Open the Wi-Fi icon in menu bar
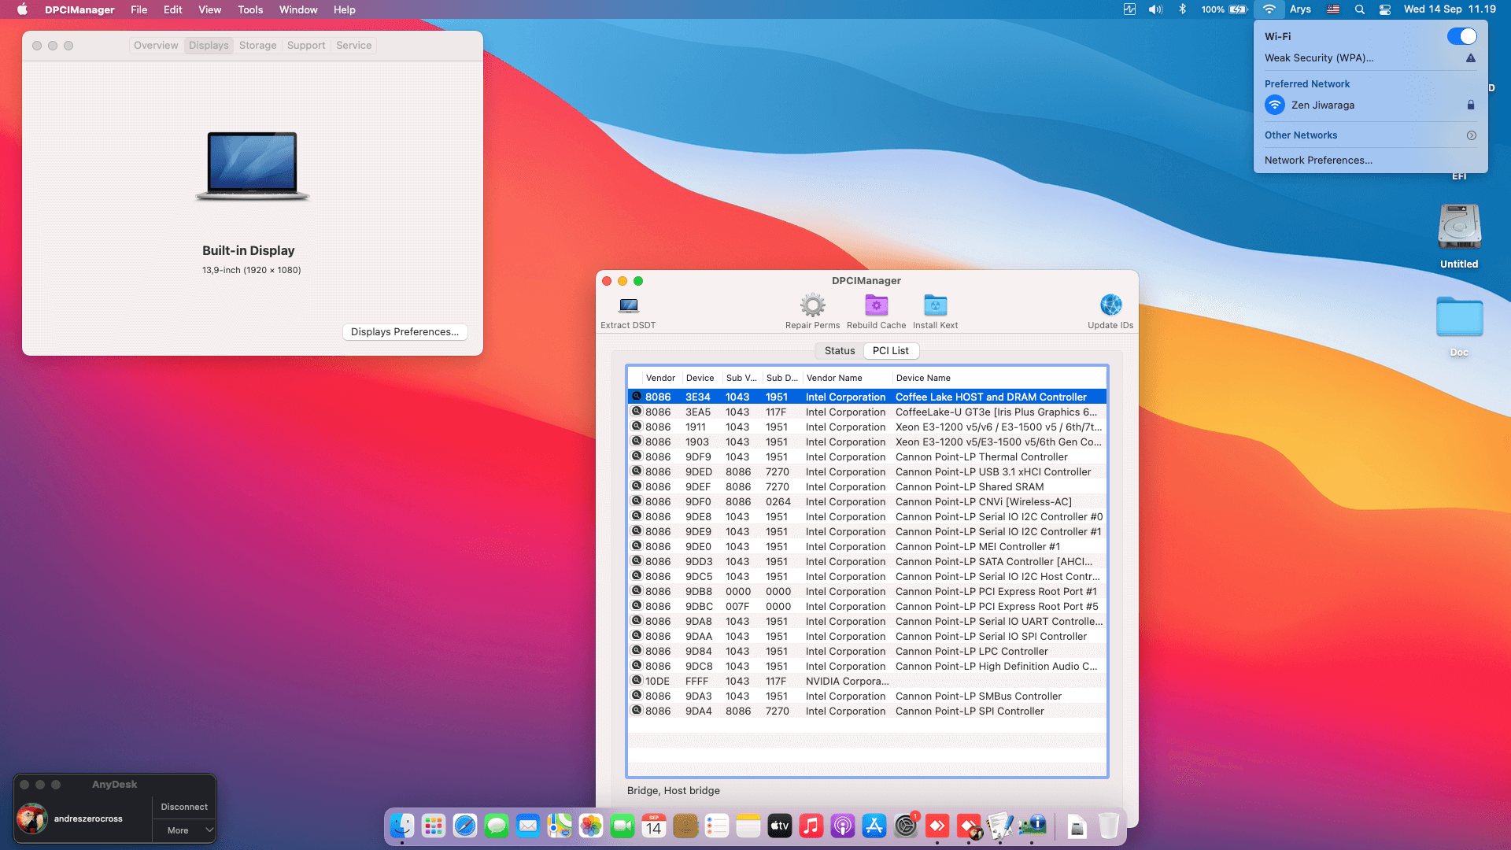 tap(1269, 9)
